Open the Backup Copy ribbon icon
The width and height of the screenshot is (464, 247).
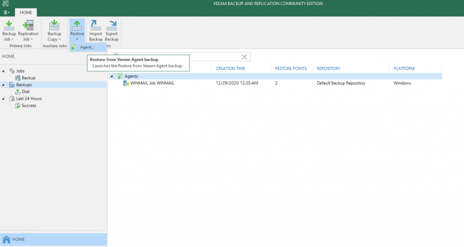54,26
